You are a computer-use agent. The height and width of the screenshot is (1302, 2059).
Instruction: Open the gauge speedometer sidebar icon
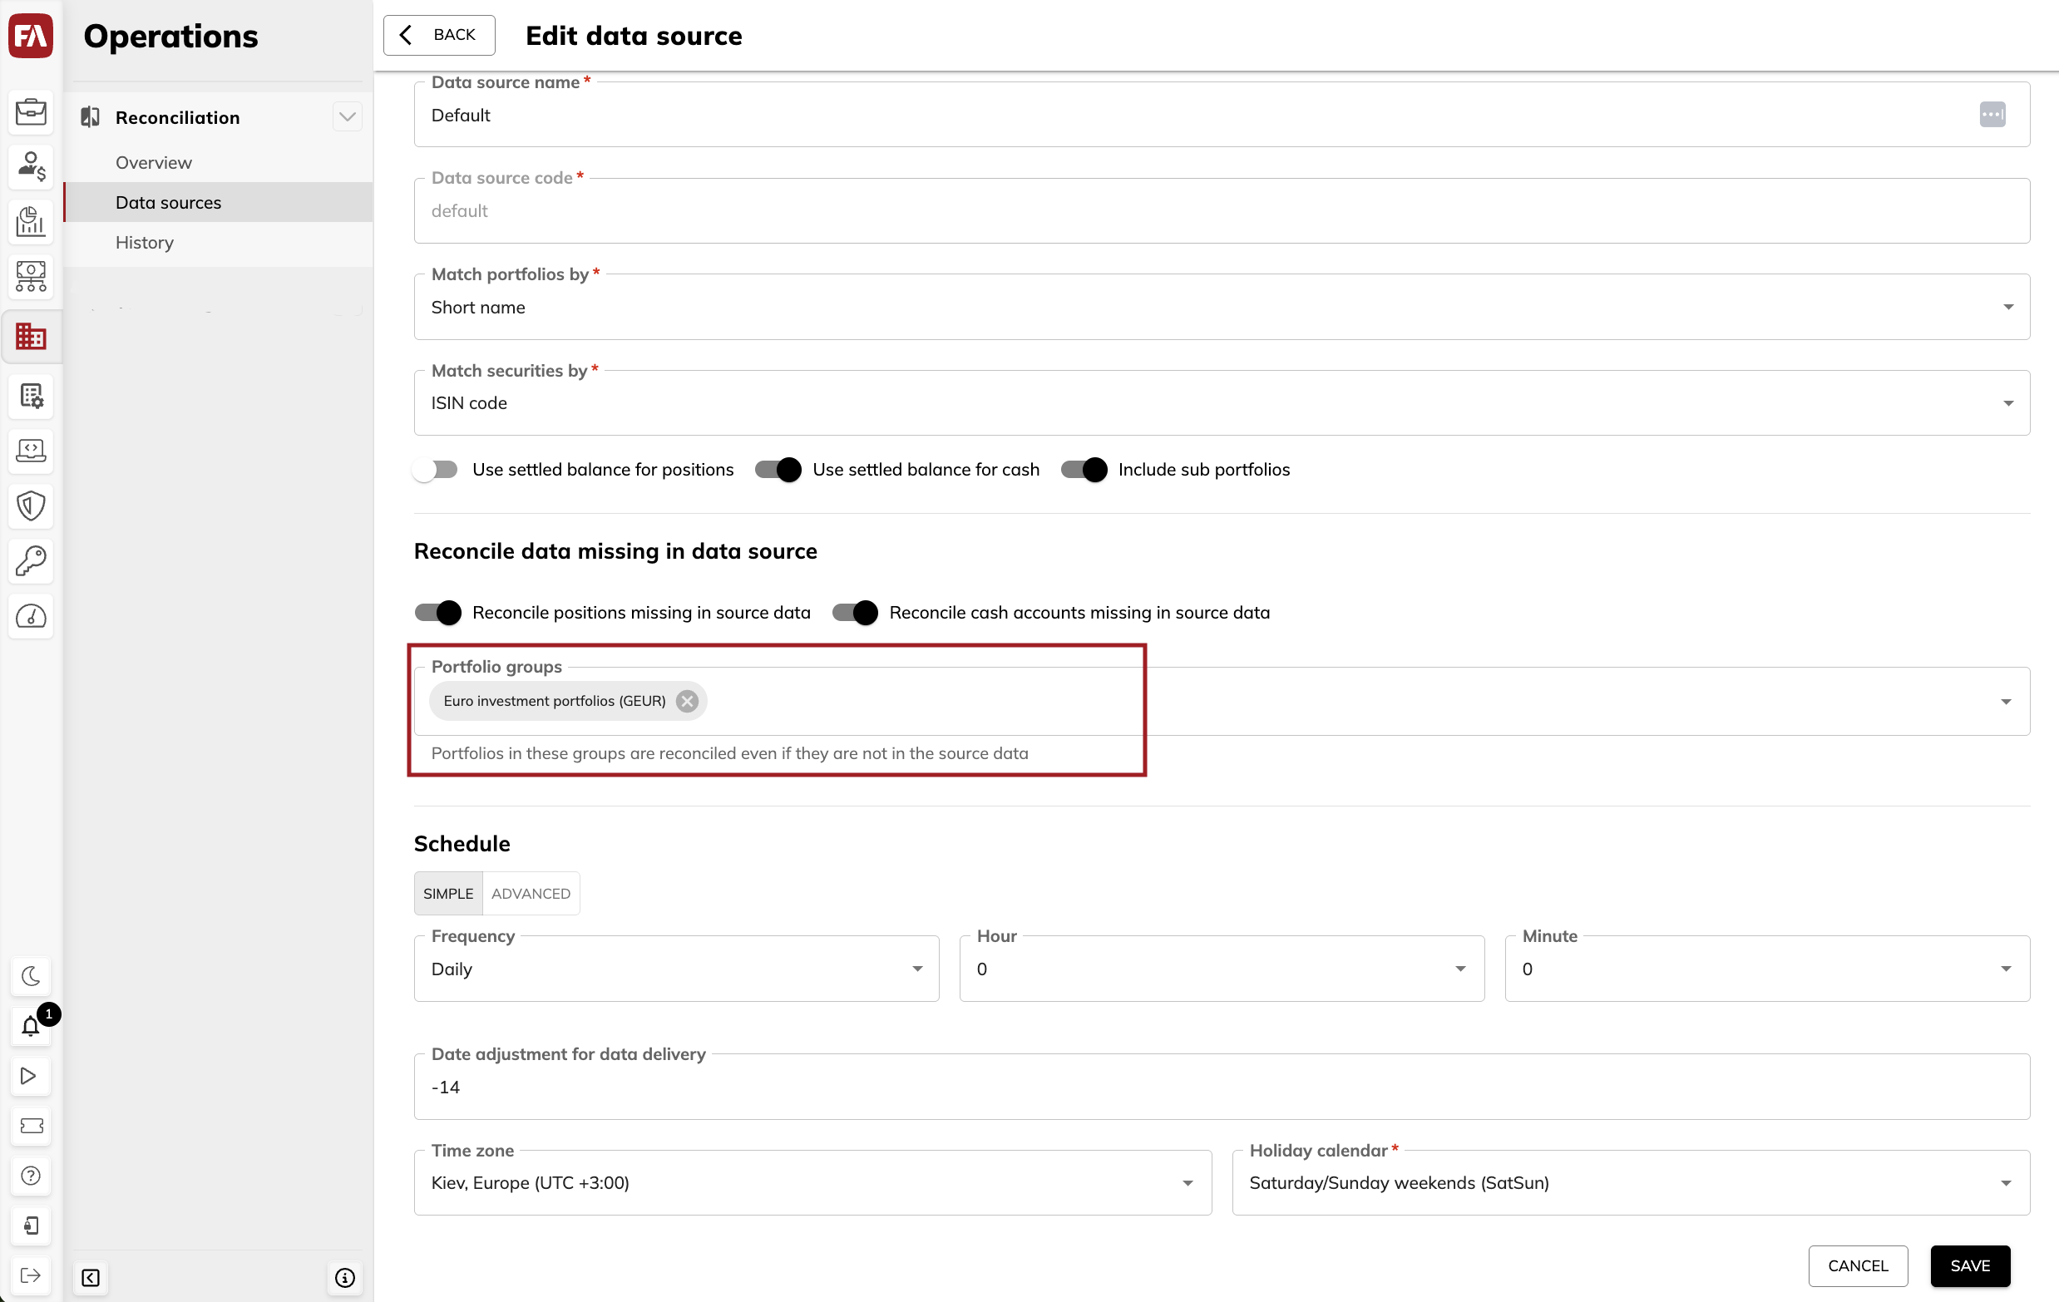[x=31, y=616]
